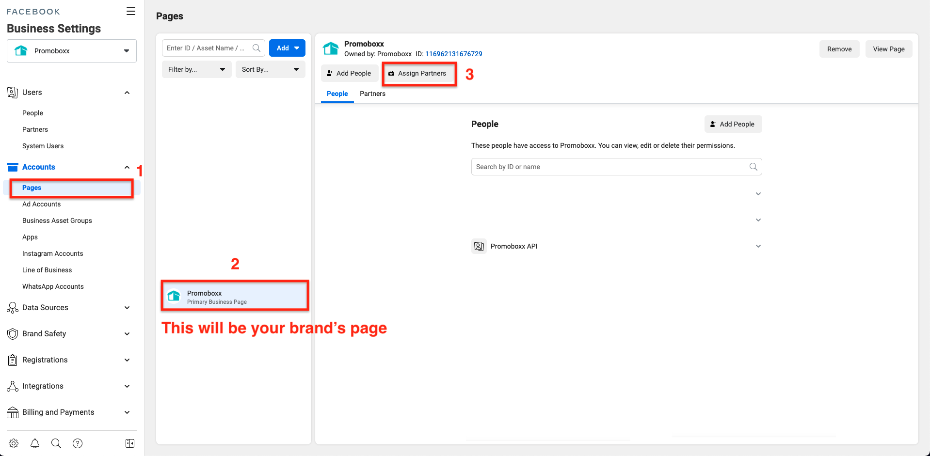Expand the Integrations section
The width and height of the screenshot is (930, 456).
[x=127, y=386]
